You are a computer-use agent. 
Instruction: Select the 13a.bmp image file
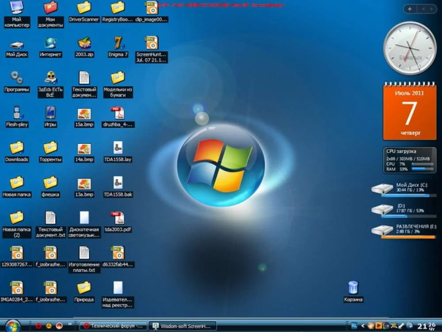[x=84, y=187]
